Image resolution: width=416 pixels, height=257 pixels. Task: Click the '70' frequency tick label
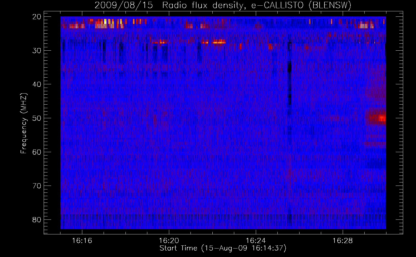37,186
